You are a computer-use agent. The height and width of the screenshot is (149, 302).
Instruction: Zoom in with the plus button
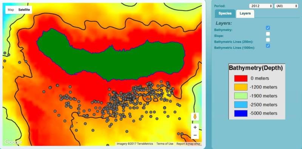click(195, 127)
